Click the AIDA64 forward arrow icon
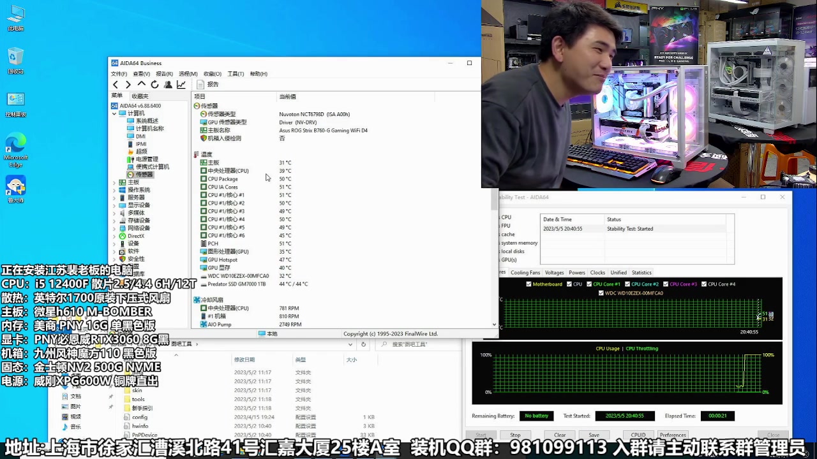 click(128, 84)
